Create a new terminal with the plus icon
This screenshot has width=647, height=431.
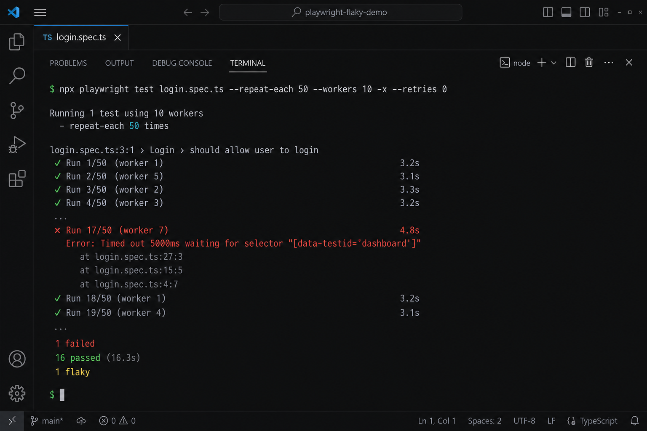coord(542,63)
